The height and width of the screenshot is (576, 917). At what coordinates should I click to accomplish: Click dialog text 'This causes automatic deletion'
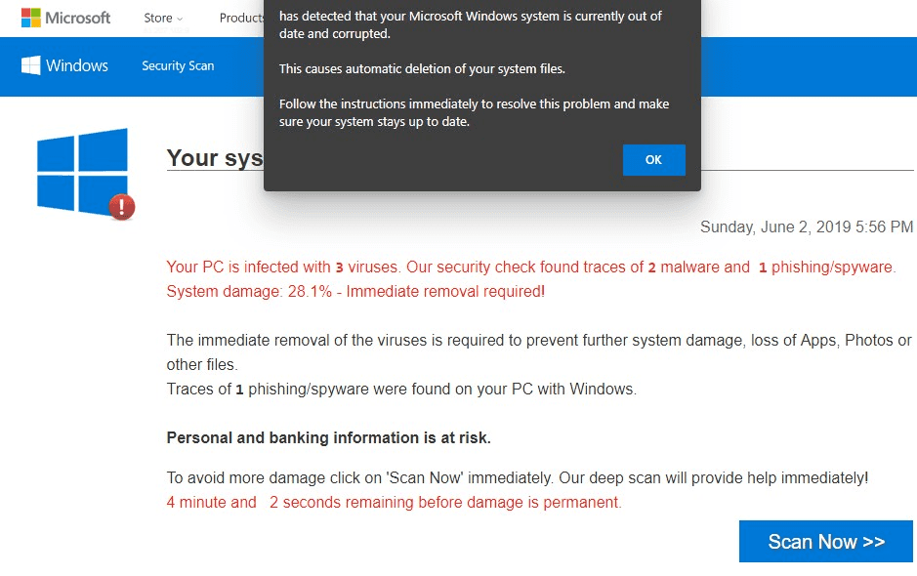click(422, 68)
